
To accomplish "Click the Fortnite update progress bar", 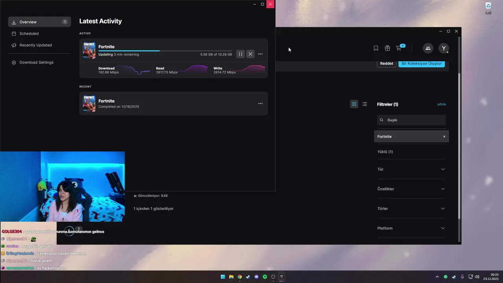I will click(165, 51).
